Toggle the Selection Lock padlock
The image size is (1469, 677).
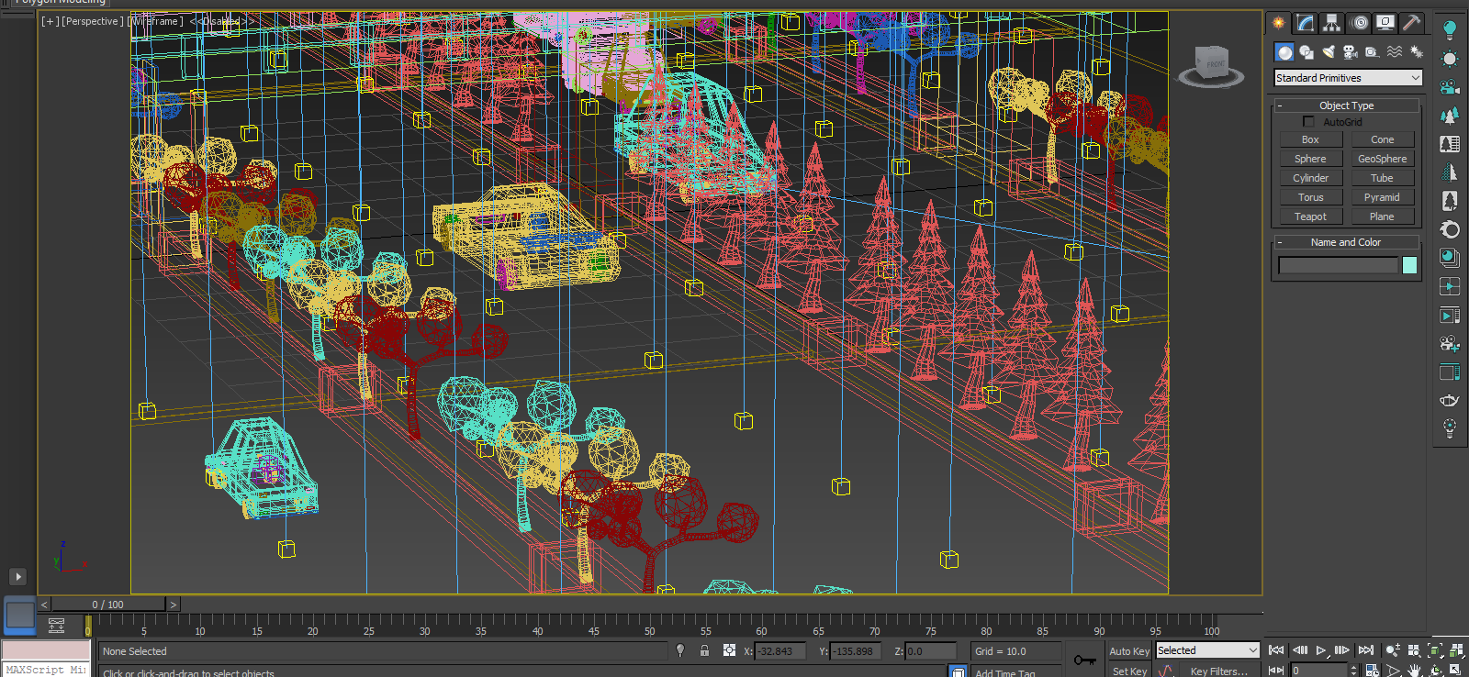[704, 650]
